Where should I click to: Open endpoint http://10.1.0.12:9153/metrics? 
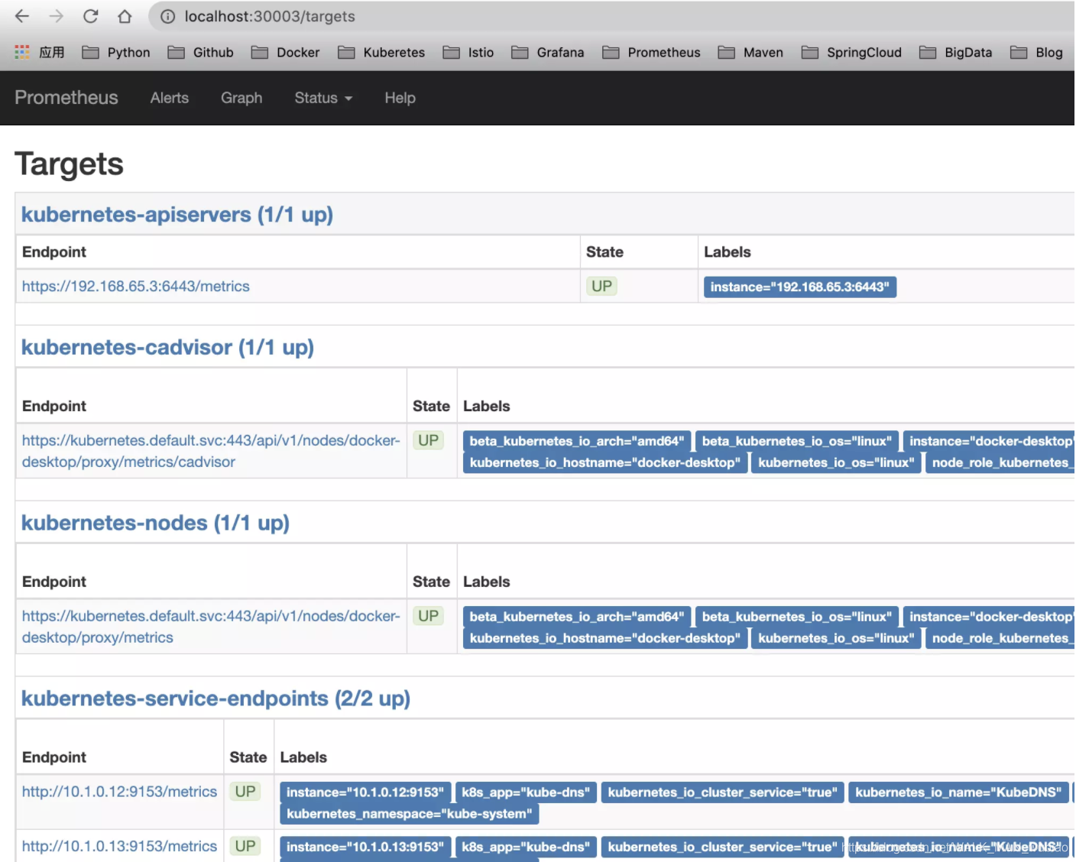click(x=119, y=792)
